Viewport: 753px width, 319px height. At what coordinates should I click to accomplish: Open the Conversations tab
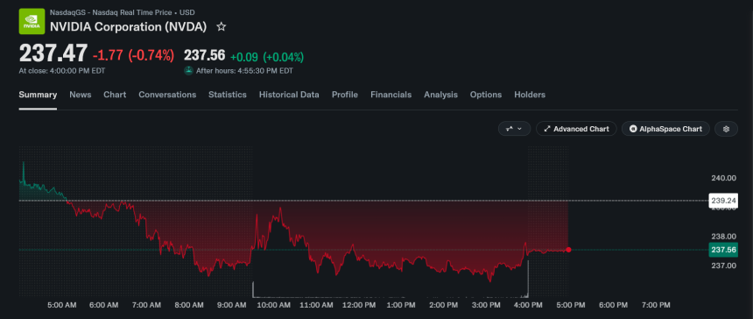(167, 95)
